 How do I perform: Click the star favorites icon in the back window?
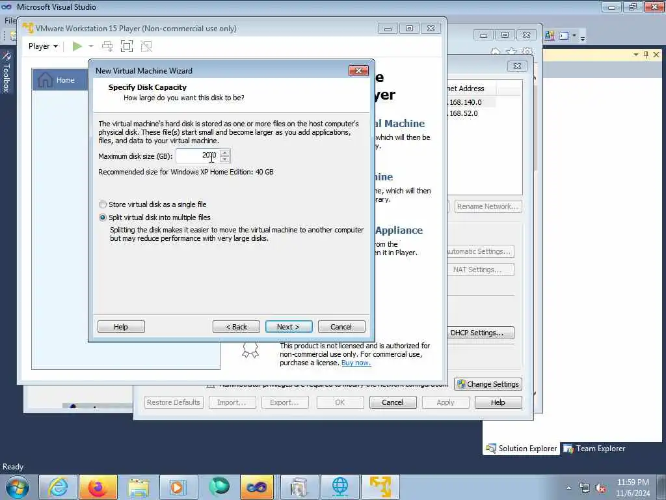(x=511, y=52)
